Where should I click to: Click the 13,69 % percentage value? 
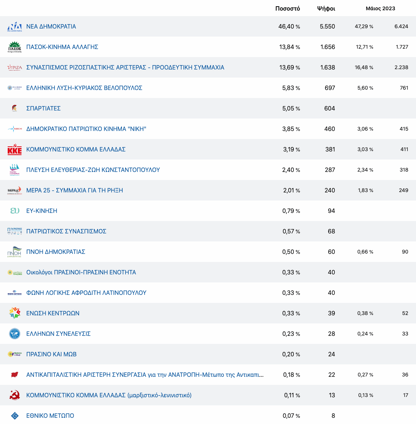point(290,68)
